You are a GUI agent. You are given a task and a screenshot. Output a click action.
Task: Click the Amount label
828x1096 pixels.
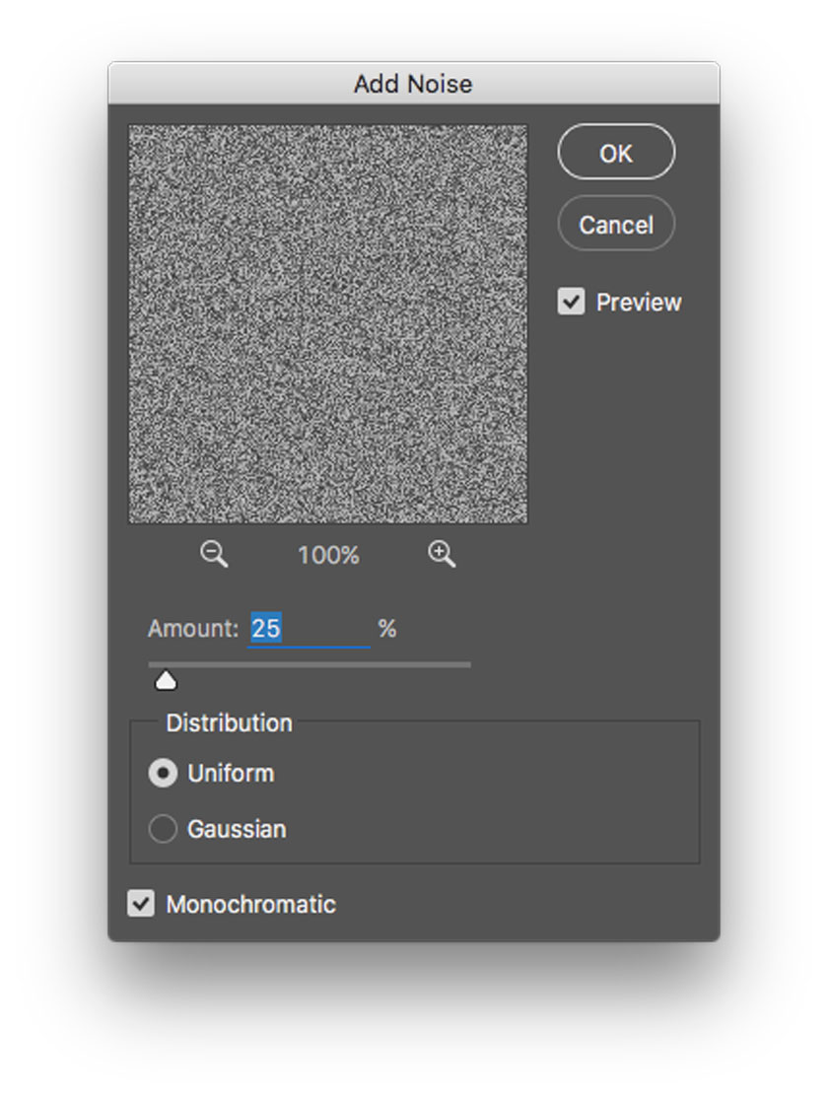(x=193, y=629)
